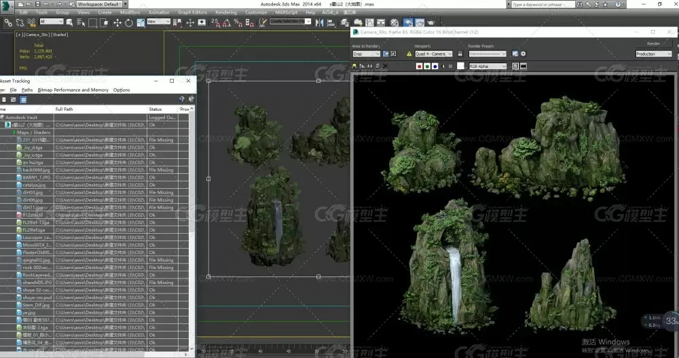Toggle the Percent Snap magnet
Image resolution: width=679 pixels, height=358 pixels.
pos(238,22)
